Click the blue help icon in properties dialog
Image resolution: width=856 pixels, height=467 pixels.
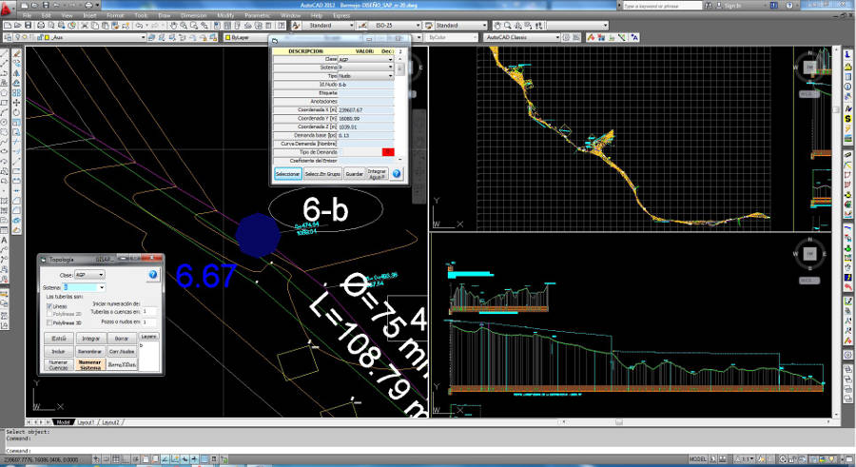click(x=396, y=174)
